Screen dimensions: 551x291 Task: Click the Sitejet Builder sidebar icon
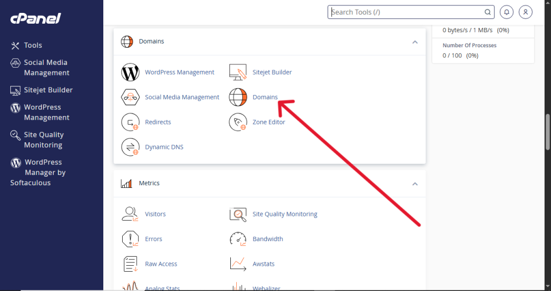15,90
